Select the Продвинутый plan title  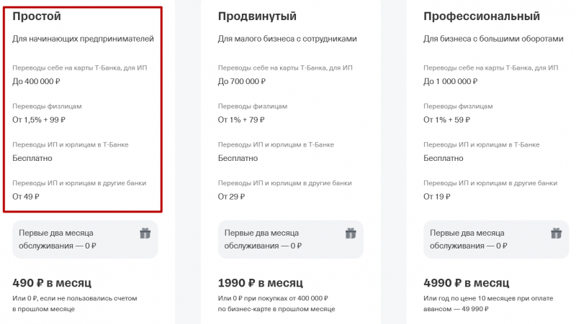tap(257, 17)
